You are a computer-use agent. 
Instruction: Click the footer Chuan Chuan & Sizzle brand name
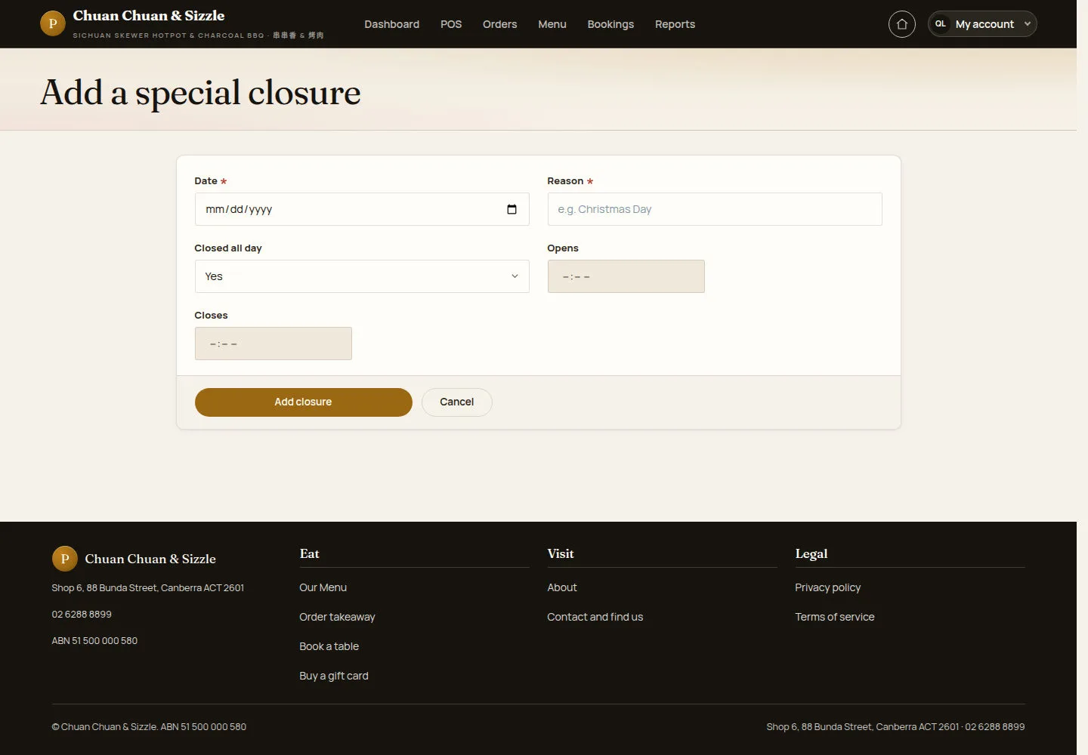tap(150, 559)
